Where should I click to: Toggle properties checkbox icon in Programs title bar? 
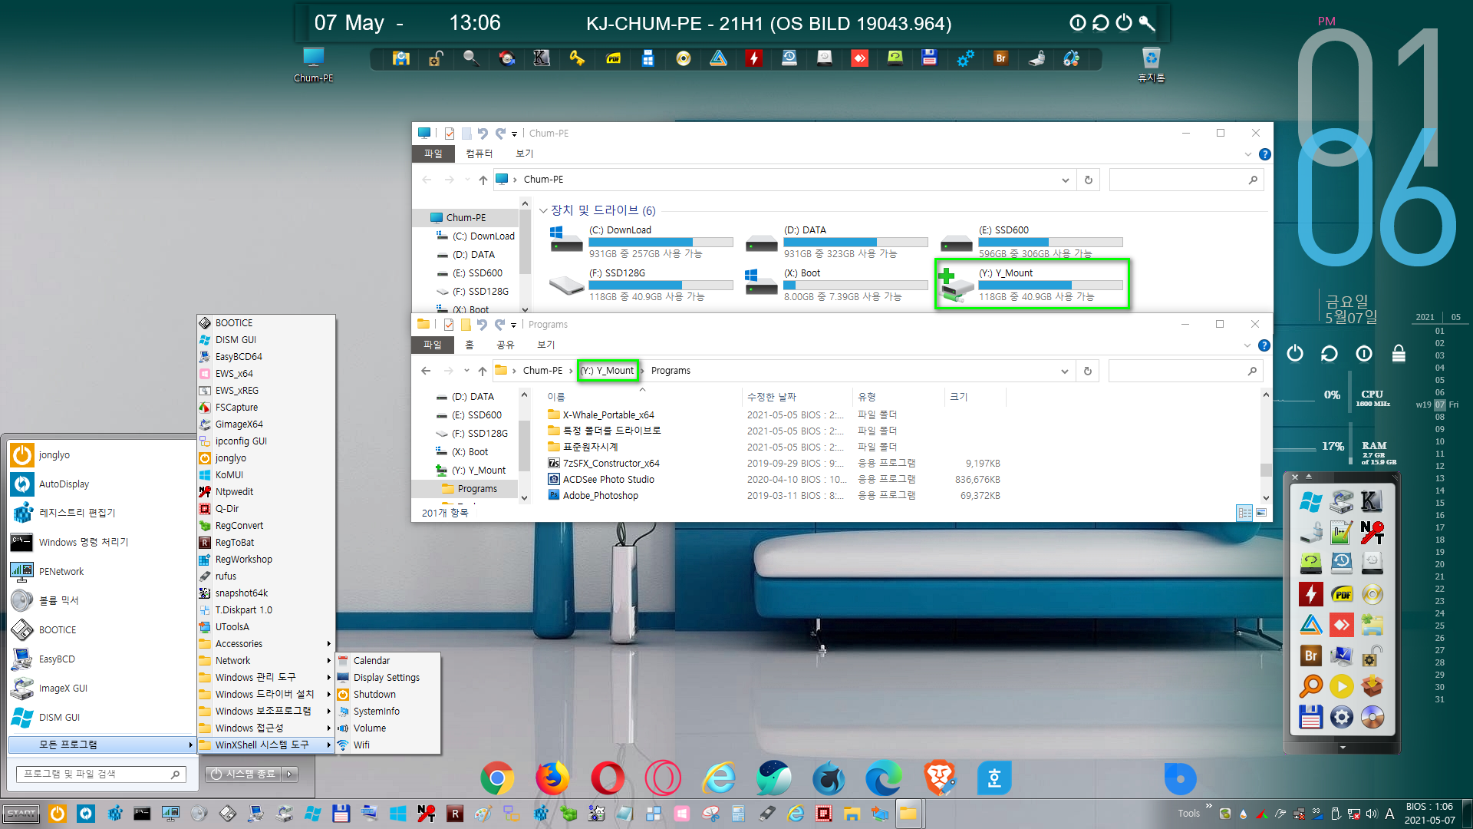(x=449, y=325)
